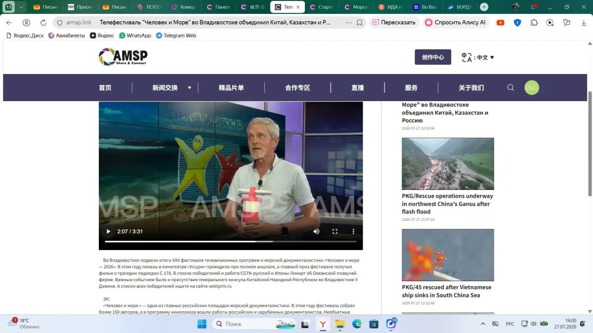Click the Пересказать button
Image resolution: width=593 pixels, height=333 pixels.
(x=394, y=23)
